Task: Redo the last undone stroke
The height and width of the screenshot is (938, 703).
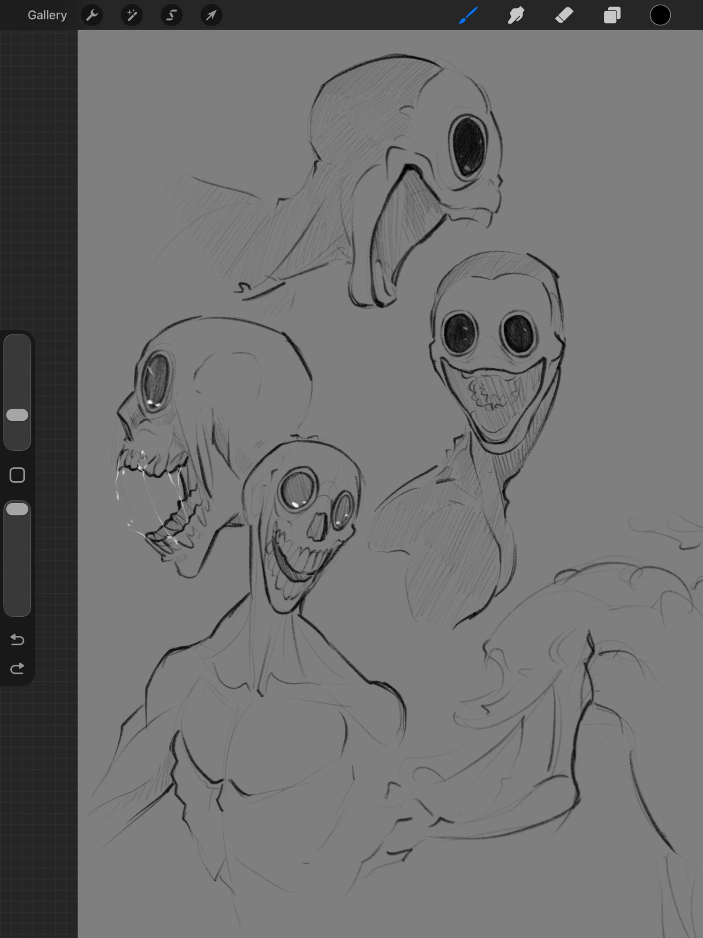Action: [x=17, y=669]
